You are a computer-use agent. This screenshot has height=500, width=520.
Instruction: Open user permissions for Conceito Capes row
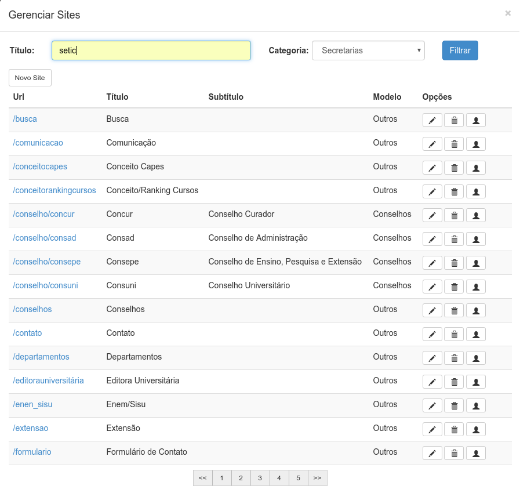point(476,168)
